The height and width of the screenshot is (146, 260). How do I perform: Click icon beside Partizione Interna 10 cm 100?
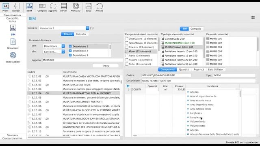coord(163,52)
